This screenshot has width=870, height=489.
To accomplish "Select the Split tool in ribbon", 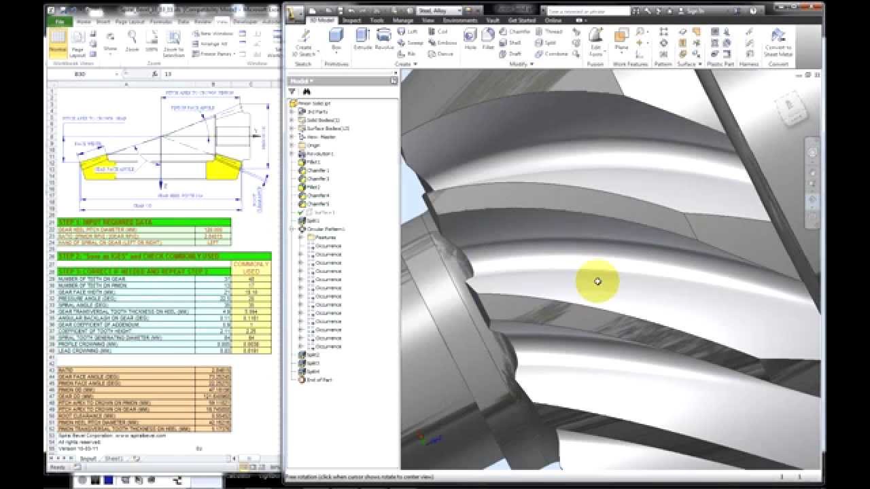I will click(x=545, y=43).
